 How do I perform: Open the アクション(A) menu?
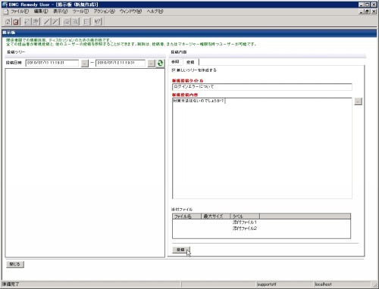click(x=104, y=11)
